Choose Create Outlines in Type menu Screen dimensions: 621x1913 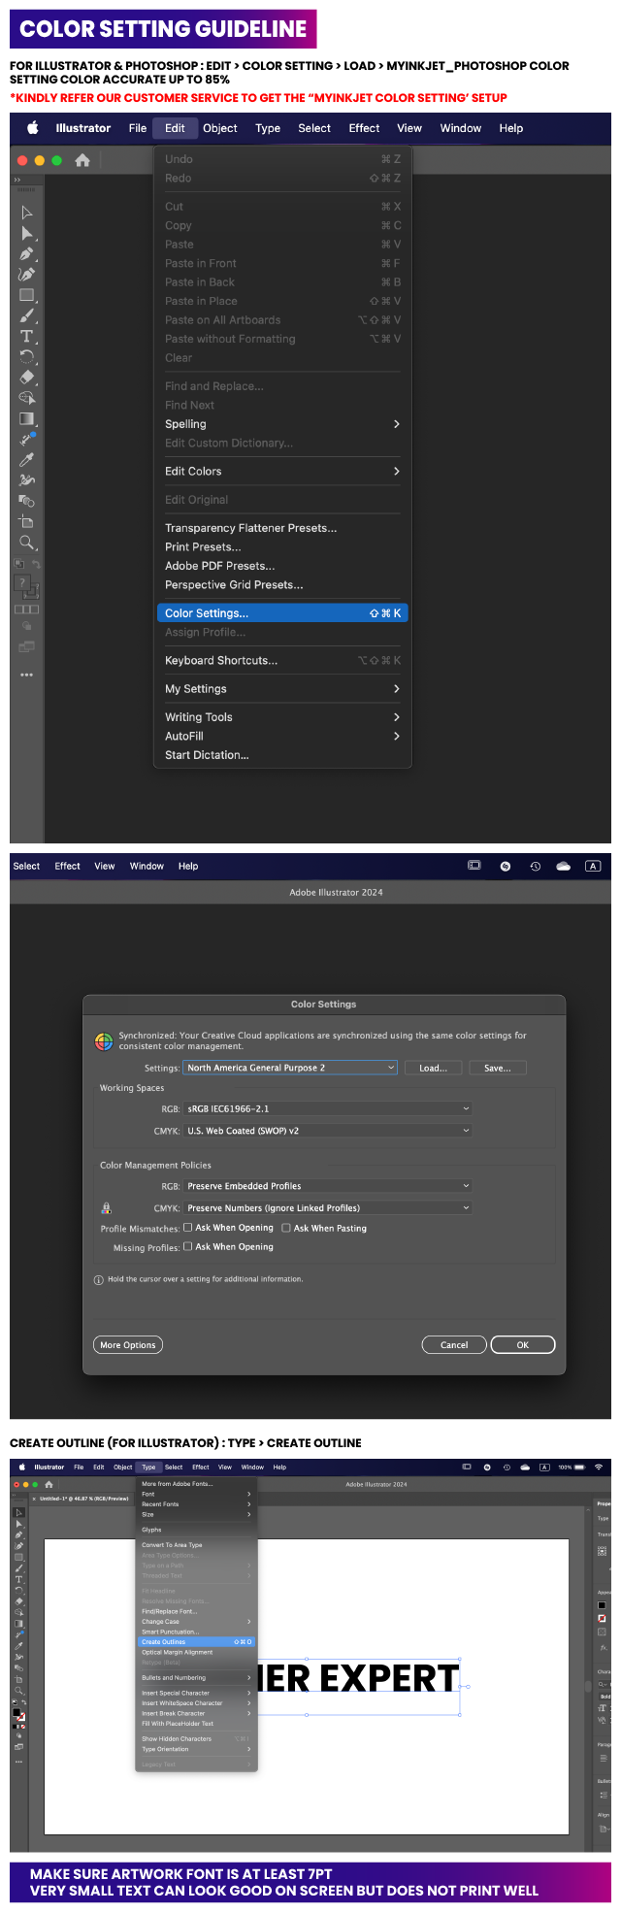click(x=196, y=1642)
